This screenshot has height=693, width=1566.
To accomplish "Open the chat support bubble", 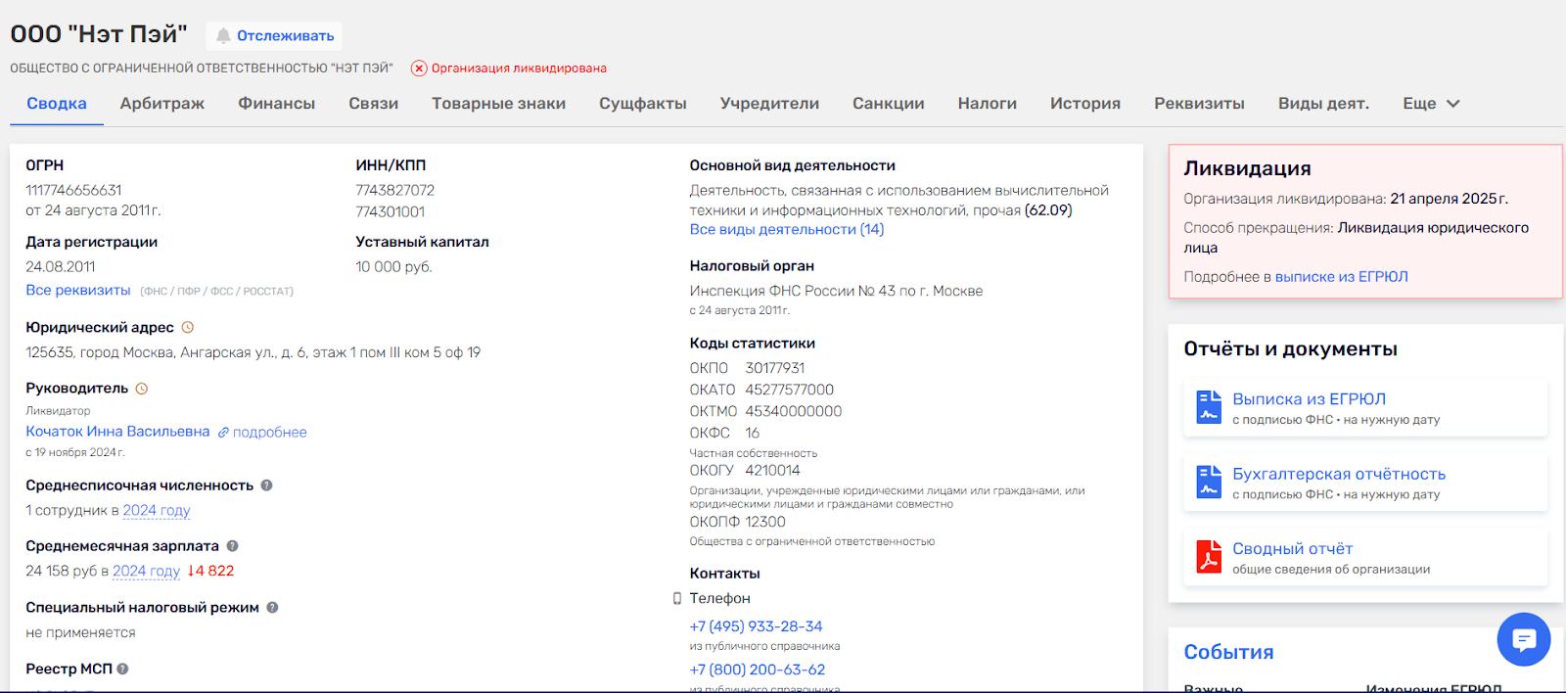I will [1523, 639].
